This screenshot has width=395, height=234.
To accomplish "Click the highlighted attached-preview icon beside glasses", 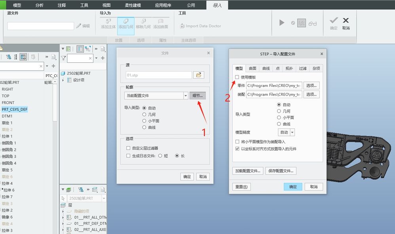I will [x=302, y=23].
